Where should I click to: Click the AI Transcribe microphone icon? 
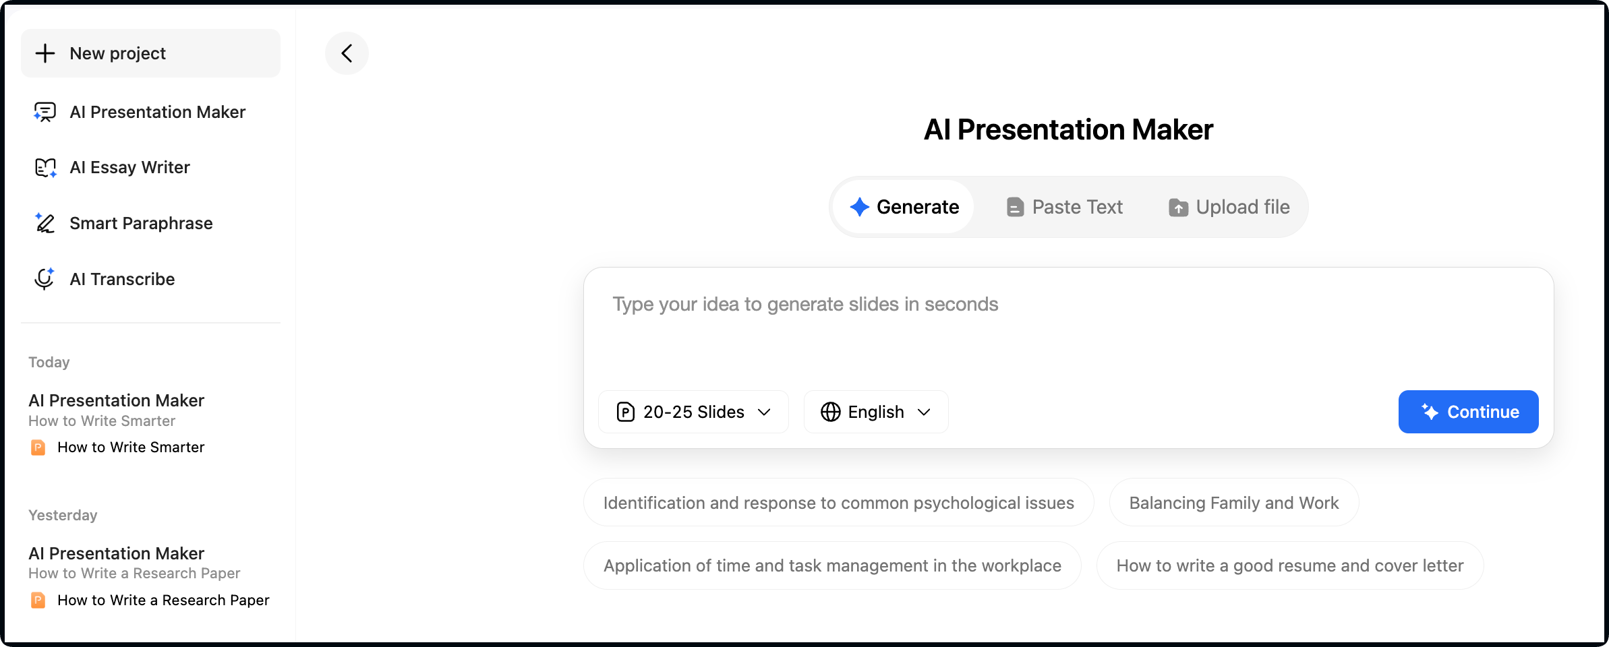click(45, 279)
